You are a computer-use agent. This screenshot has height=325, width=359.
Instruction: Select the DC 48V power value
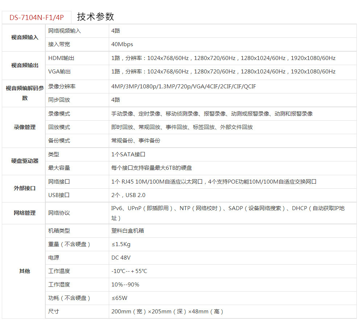coord(121,258)
